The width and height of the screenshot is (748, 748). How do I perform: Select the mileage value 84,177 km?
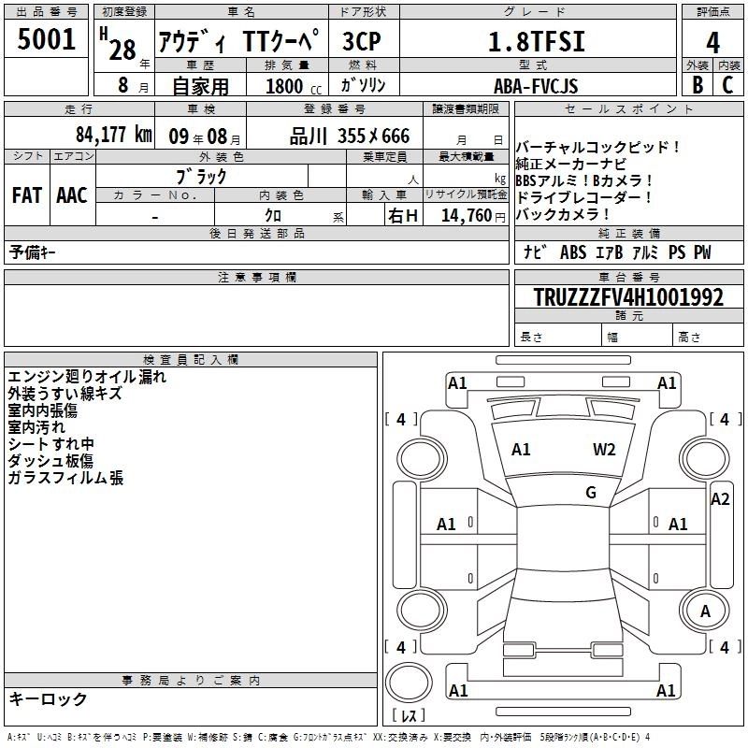pos(113,136)
